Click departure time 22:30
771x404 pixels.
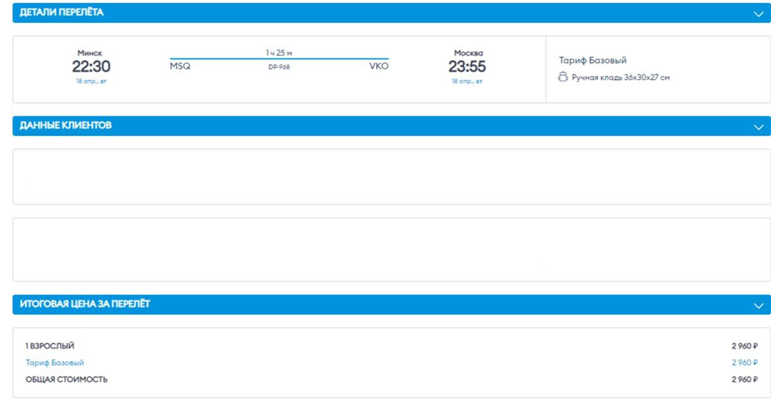click(x=91, y=66)
